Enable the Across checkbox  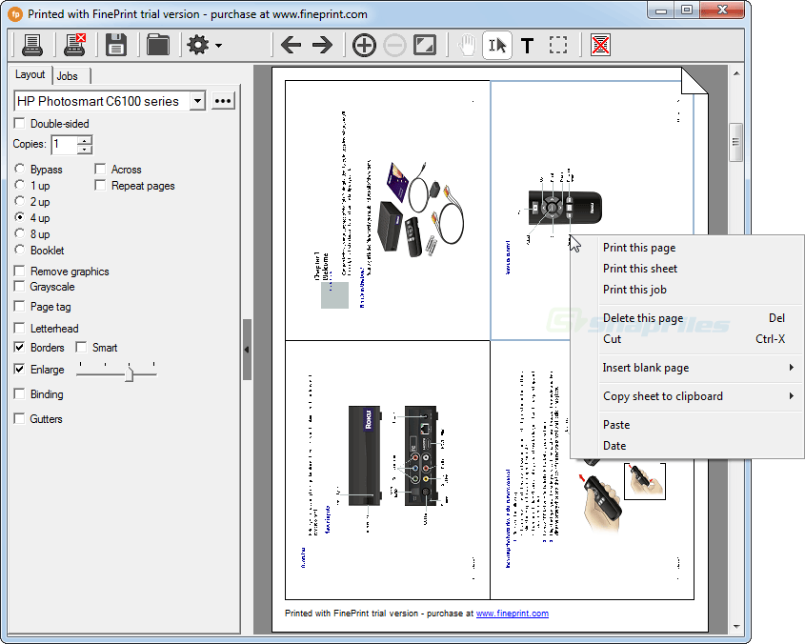(x=100, y=169)
